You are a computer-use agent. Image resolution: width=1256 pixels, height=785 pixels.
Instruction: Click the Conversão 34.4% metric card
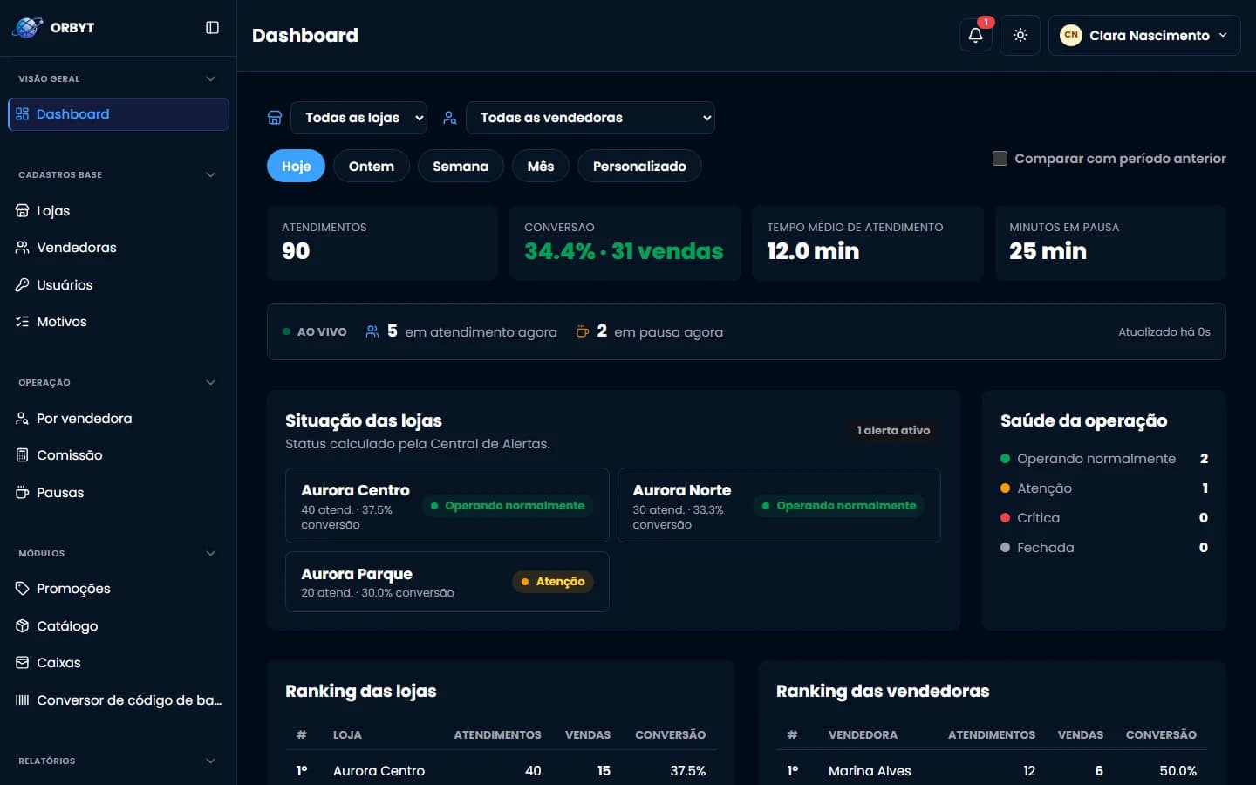click(625, 242)
